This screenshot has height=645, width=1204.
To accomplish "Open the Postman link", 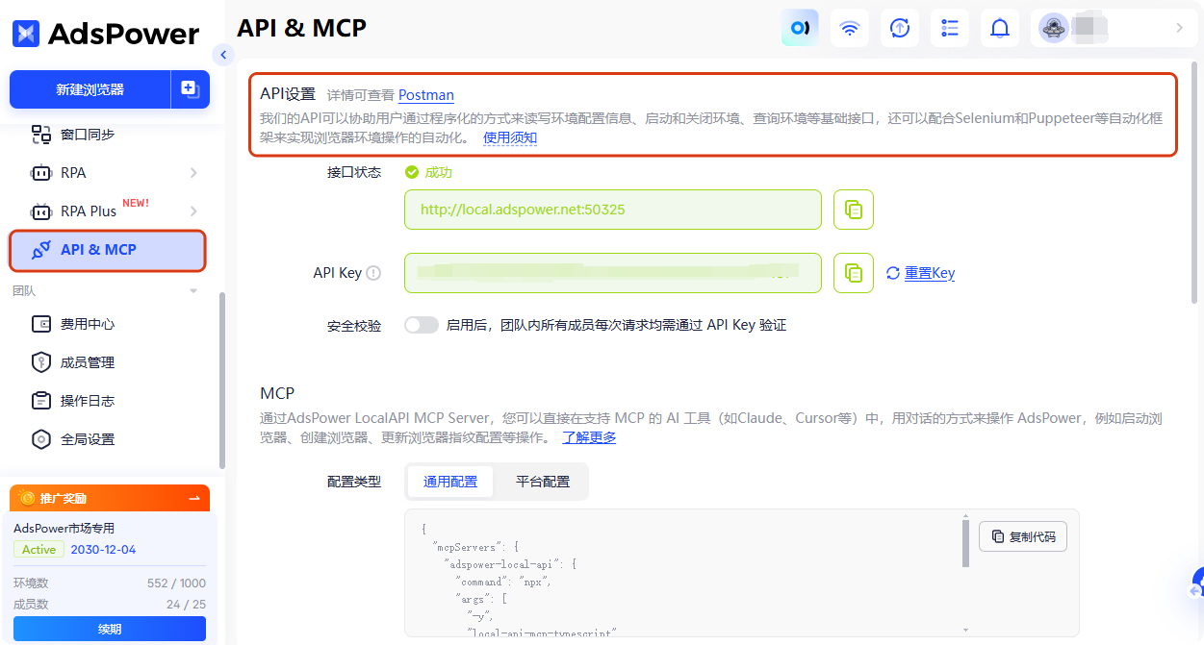I will click(426, 94).
